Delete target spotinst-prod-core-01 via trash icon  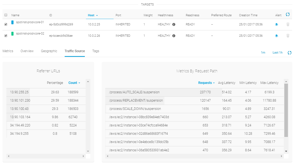[x=288, y=24]
